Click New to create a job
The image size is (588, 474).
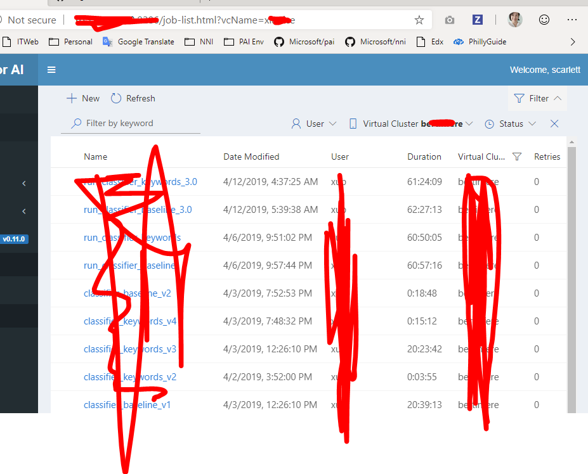coord(82,98)
